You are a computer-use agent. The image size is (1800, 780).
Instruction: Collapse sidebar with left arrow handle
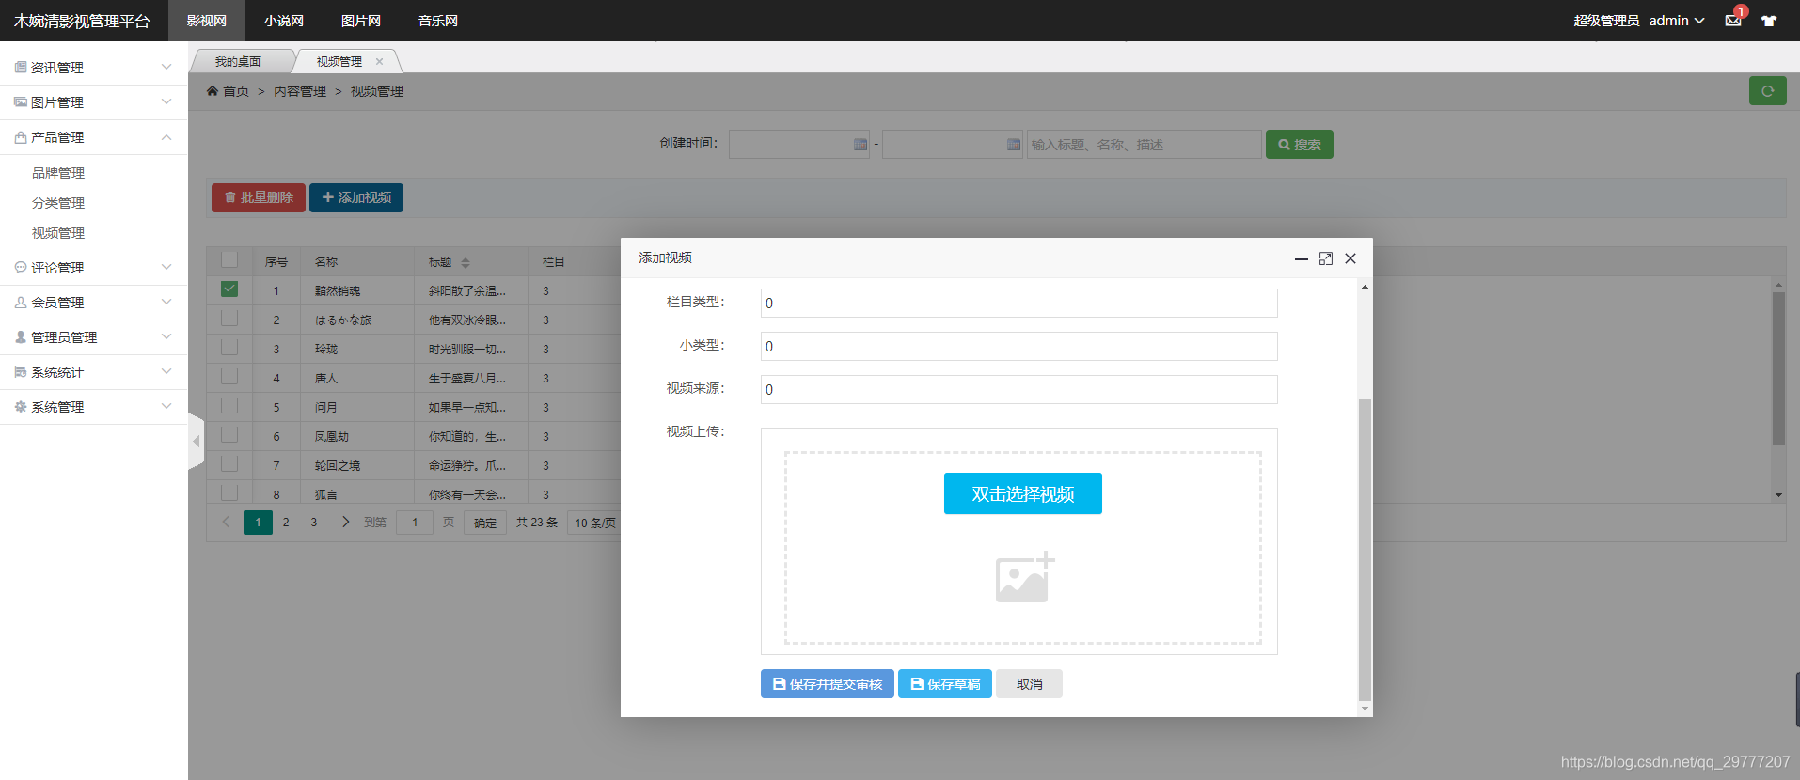coord(196,441)
